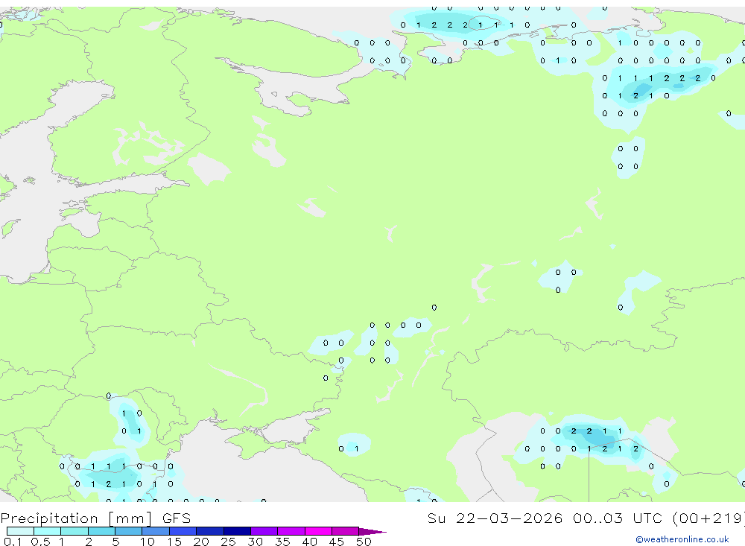Viewport: 745px width, 546px height.
Task: Click the 10–15 mm blue legend swatch
Action: (156, 531)
